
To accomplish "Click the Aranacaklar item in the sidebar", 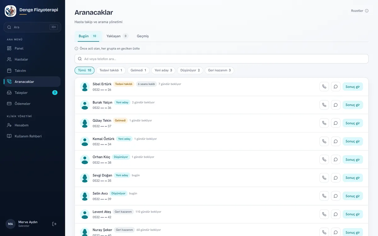I will click(32, 81).
